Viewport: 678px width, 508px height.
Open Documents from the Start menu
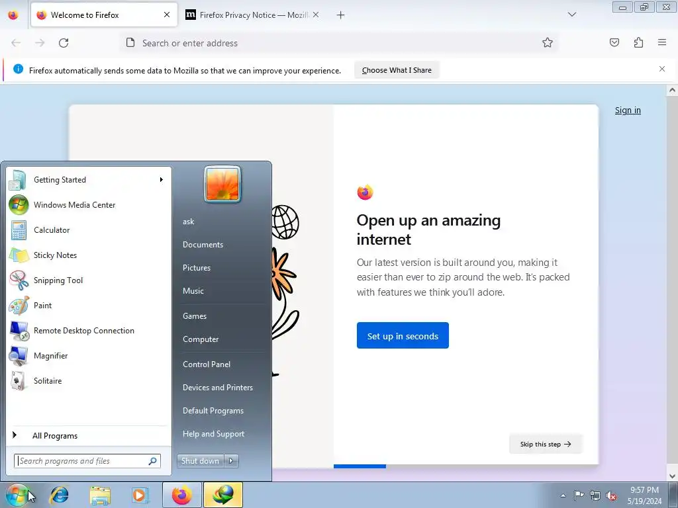pos(203,245)
